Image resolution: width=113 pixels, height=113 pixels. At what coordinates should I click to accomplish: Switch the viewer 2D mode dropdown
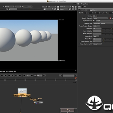pyautogui.click(x=52, y=7)
